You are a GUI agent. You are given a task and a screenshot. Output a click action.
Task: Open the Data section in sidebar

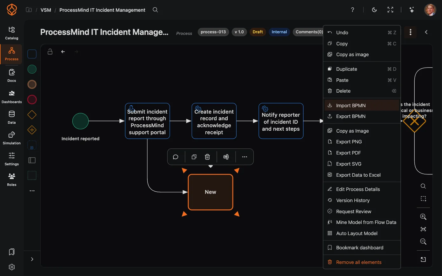(x=12, y=118)
